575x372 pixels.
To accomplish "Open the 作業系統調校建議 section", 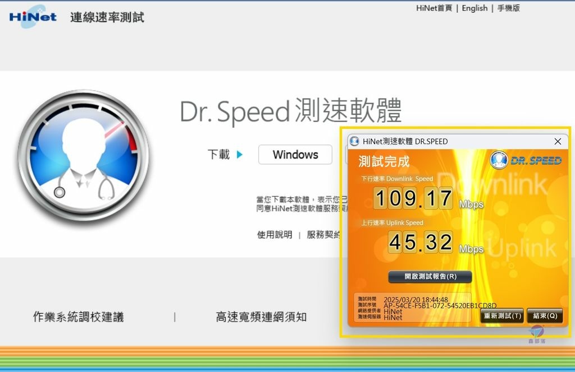I will click(x=79, y=317).
